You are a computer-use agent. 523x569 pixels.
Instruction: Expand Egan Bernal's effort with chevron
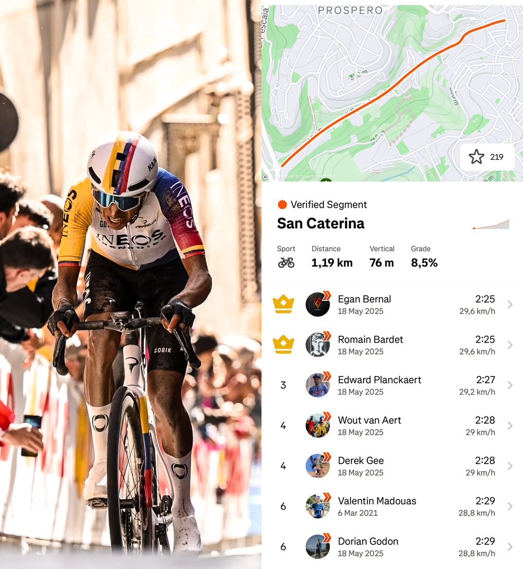point(510,304)
